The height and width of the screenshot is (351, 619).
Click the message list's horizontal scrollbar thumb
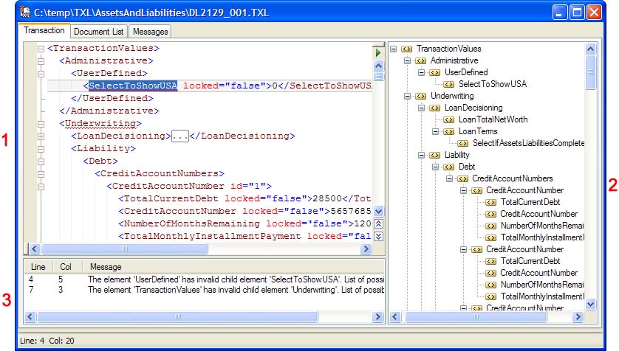(177, 317)
